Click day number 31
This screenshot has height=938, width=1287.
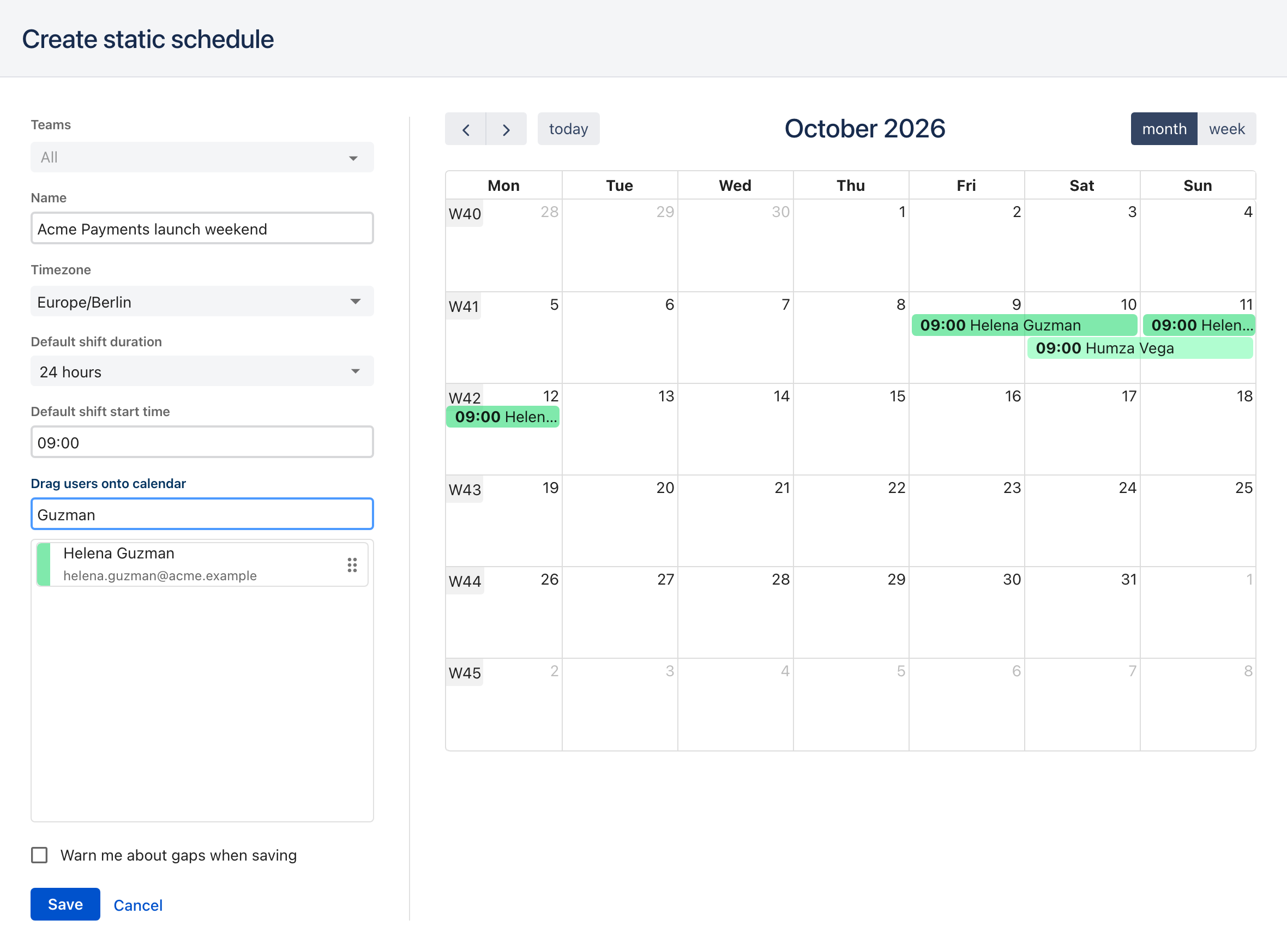pyautogui.click(x=1129, y=579)
